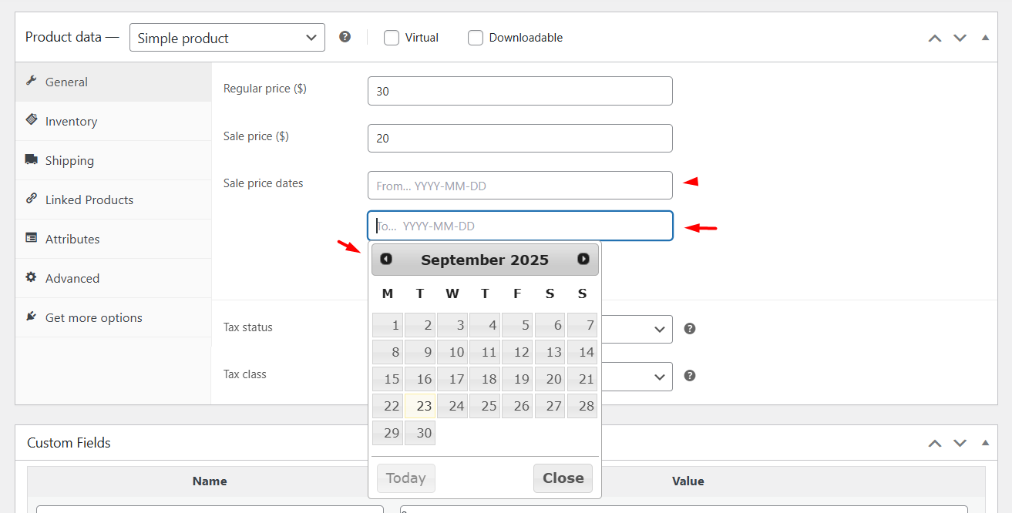Open the Inventory tab
The height and width of the screenshot is (513, 1012).
coord(71,122)
